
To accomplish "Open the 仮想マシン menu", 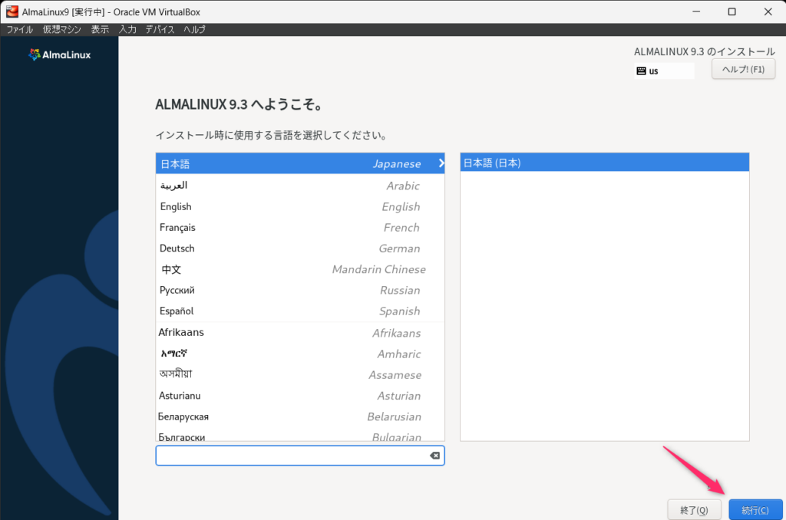I will tap(61, 30).
